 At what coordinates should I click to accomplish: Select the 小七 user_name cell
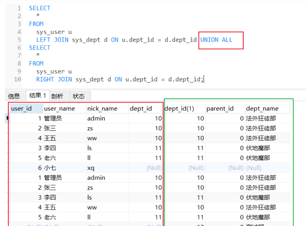(x=65, y=168)
